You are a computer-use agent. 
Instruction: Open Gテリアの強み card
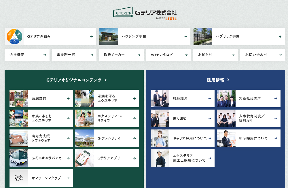(50, 36)
